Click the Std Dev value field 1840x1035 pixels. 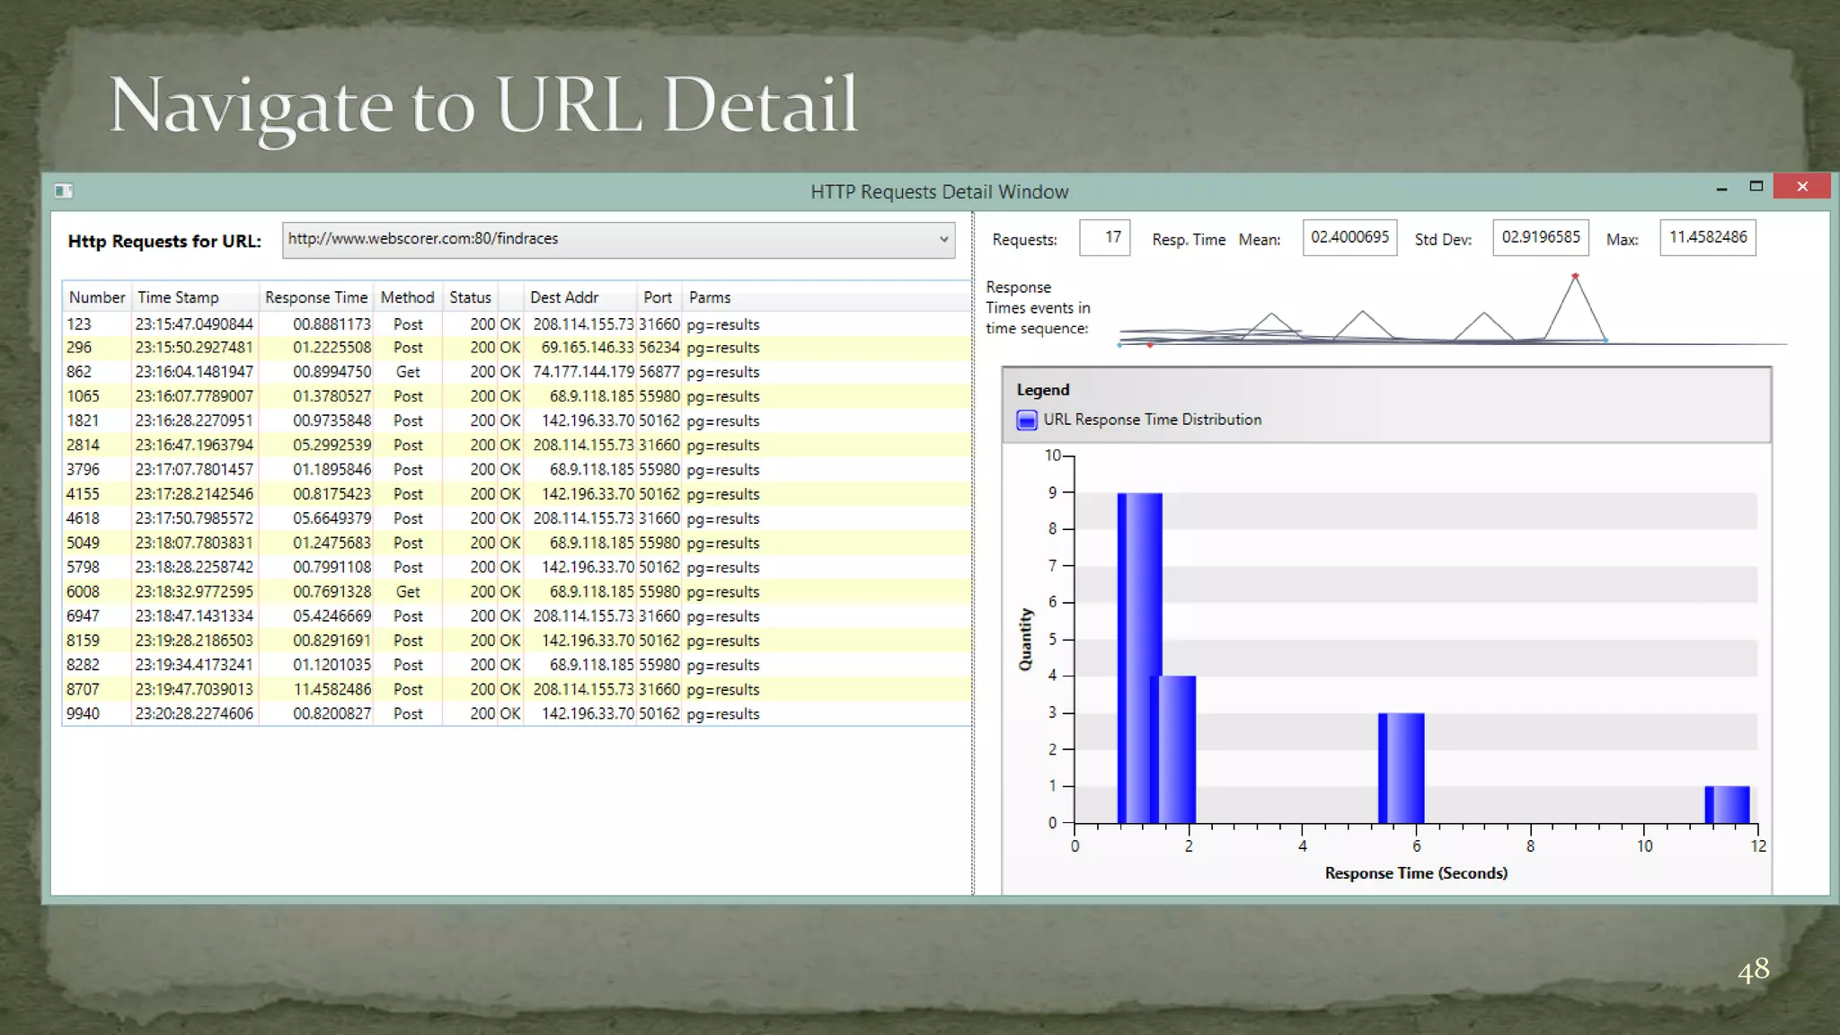[1540, 238]
